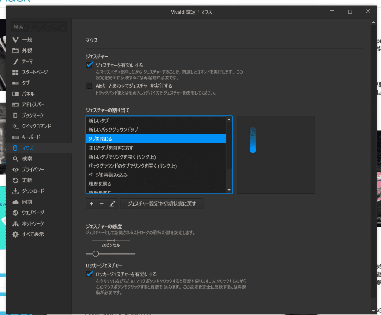Click the マウス mouse icon
This screenshot has width=381, height=315.
pos(15,148)
